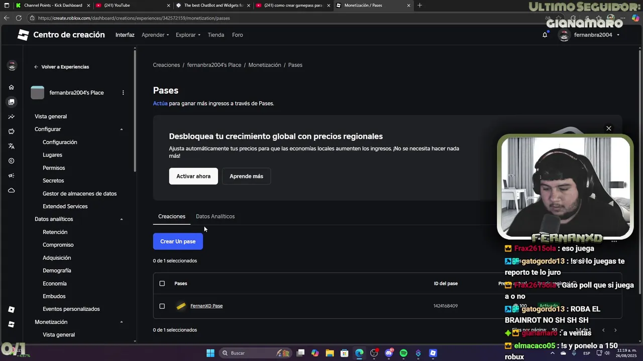643x361 pixels.
Task: Dismiss the regional prices banner
Action: coord(609,128)
